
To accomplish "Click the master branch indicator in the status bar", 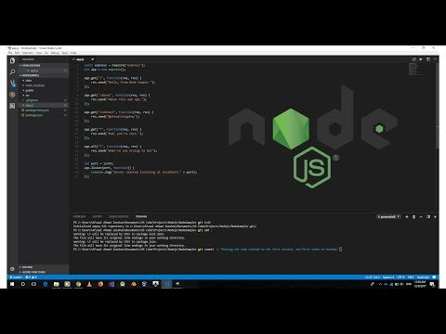I will (x=16, y=277).
